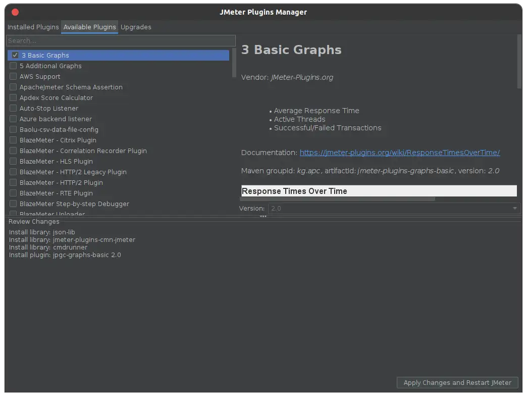
Task: Check the 5 Additional Graphs checkbox
Action: [13, 66]
